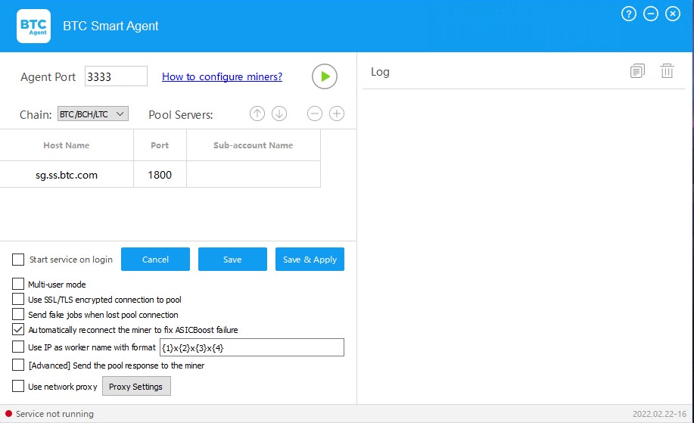
Task: Click the Sub-account Name column header
Action: coord(254,145)
